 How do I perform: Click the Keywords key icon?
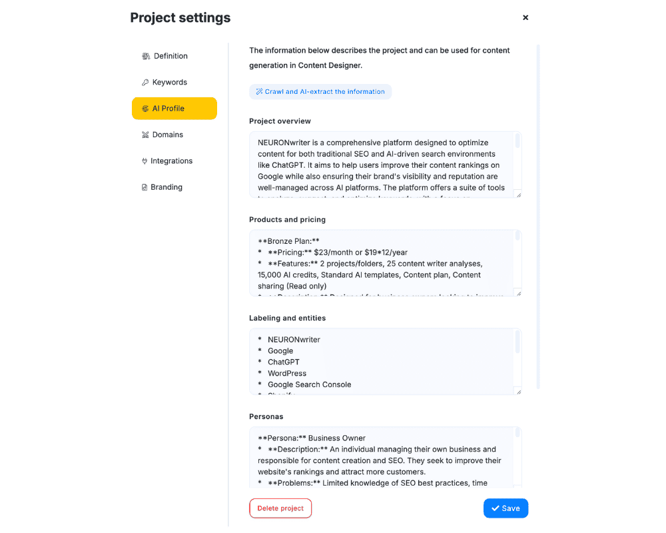coord(145,83)
